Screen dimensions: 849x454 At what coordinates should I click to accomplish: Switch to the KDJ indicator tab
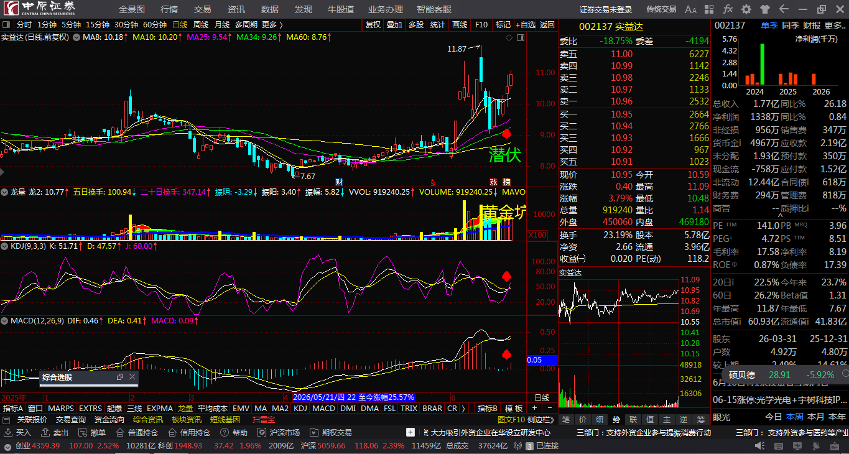tap(300, 409)
